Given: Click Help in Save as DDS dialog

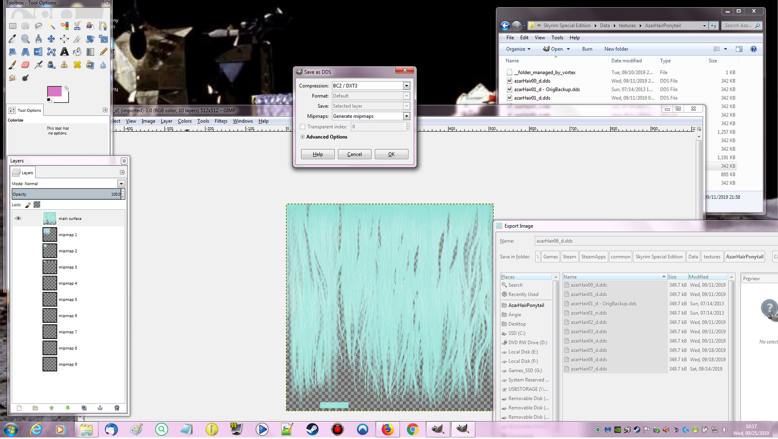Looking at the screenshot, I should (317, 154).
